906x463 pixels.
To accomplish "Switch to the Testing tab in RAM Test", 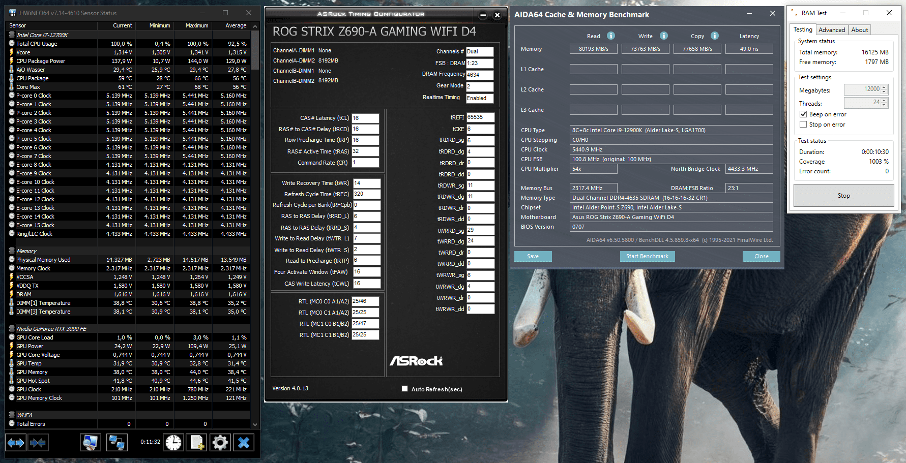I will [803, 29].
